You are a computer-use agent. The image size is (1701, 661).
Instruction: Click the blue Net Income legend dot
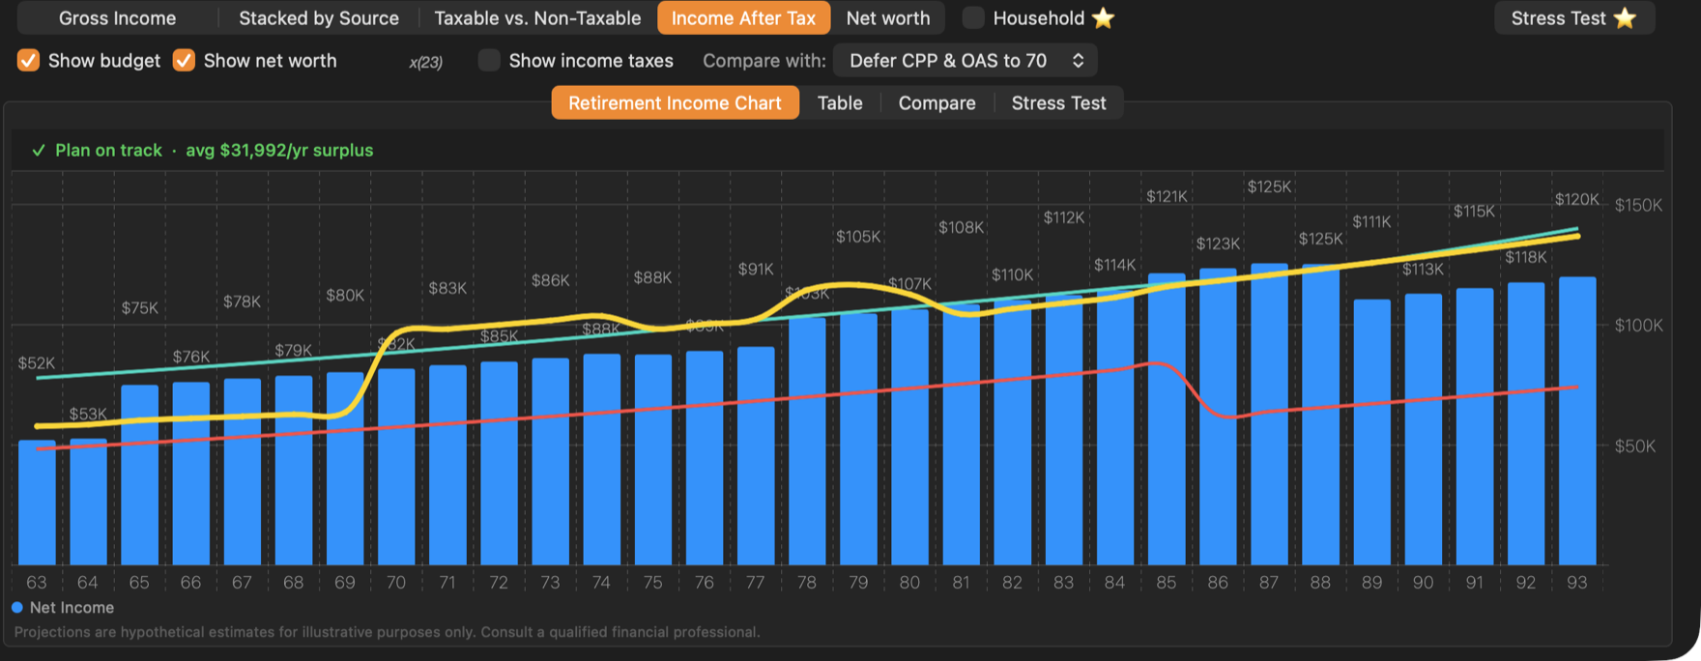[17, 607]
